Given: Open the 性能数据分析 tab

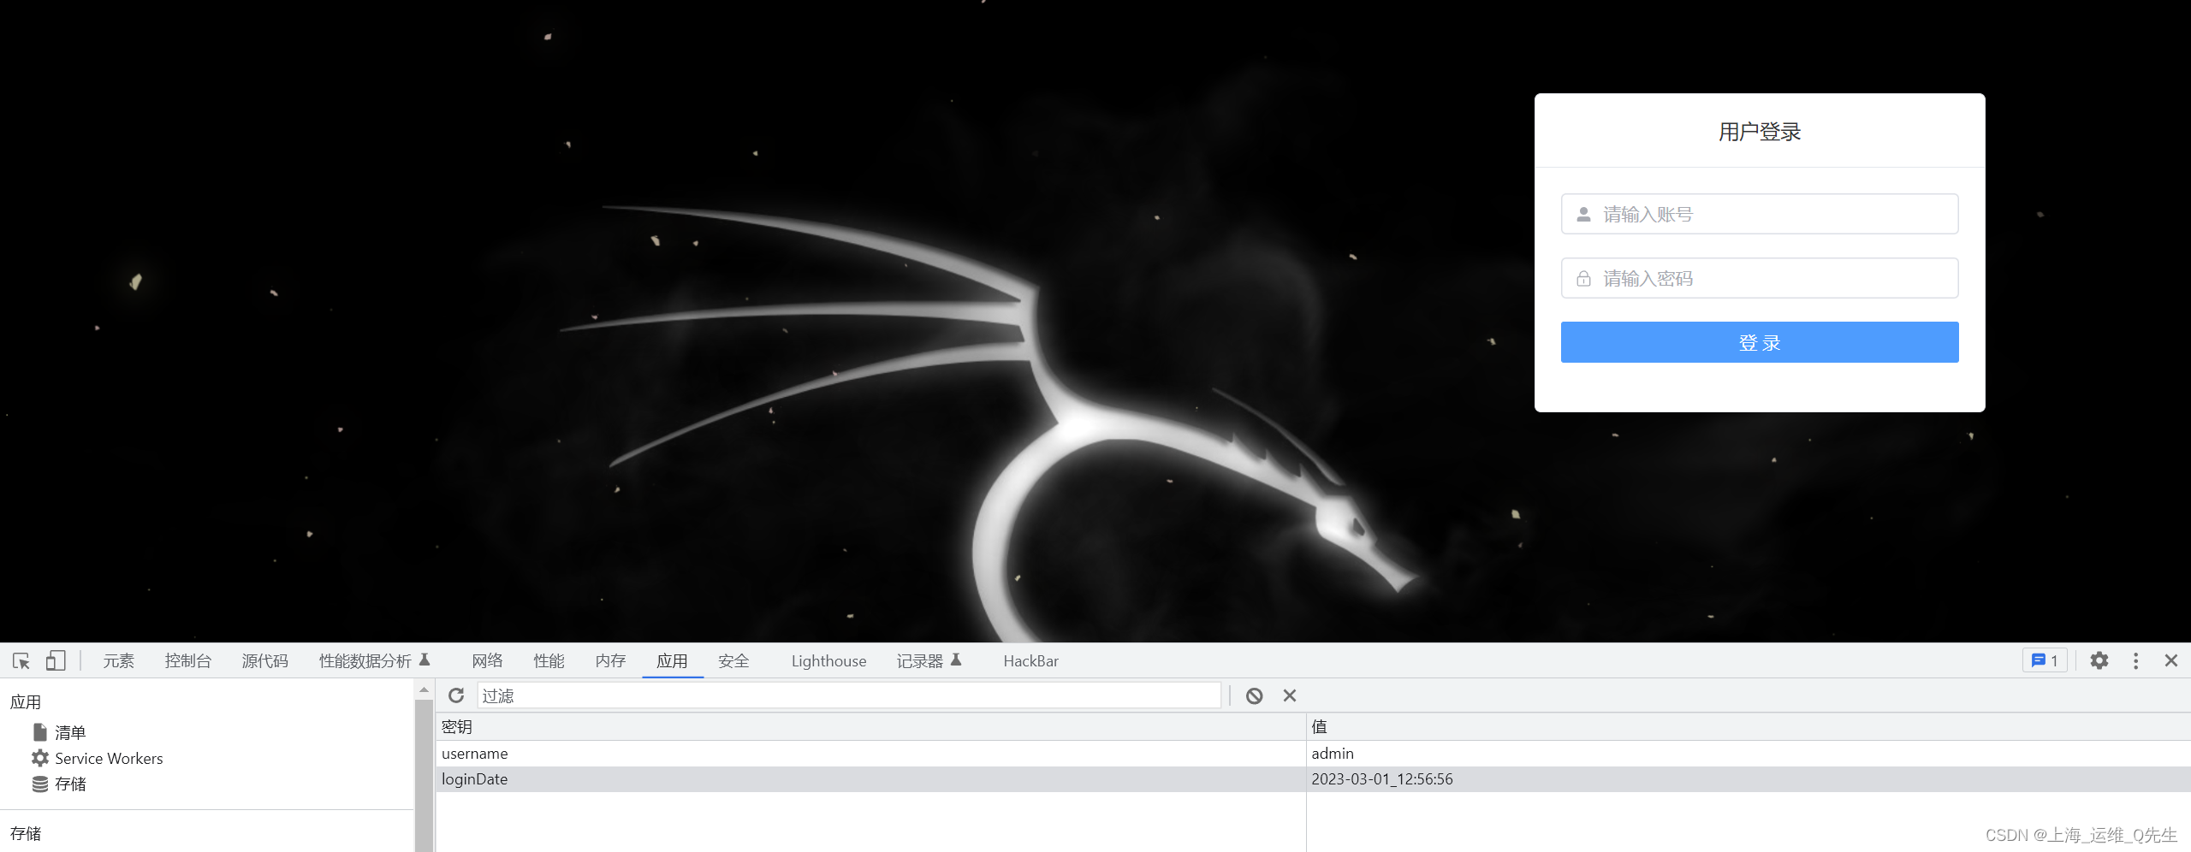Looking at the screenshot, I should (x=374, y=660).
